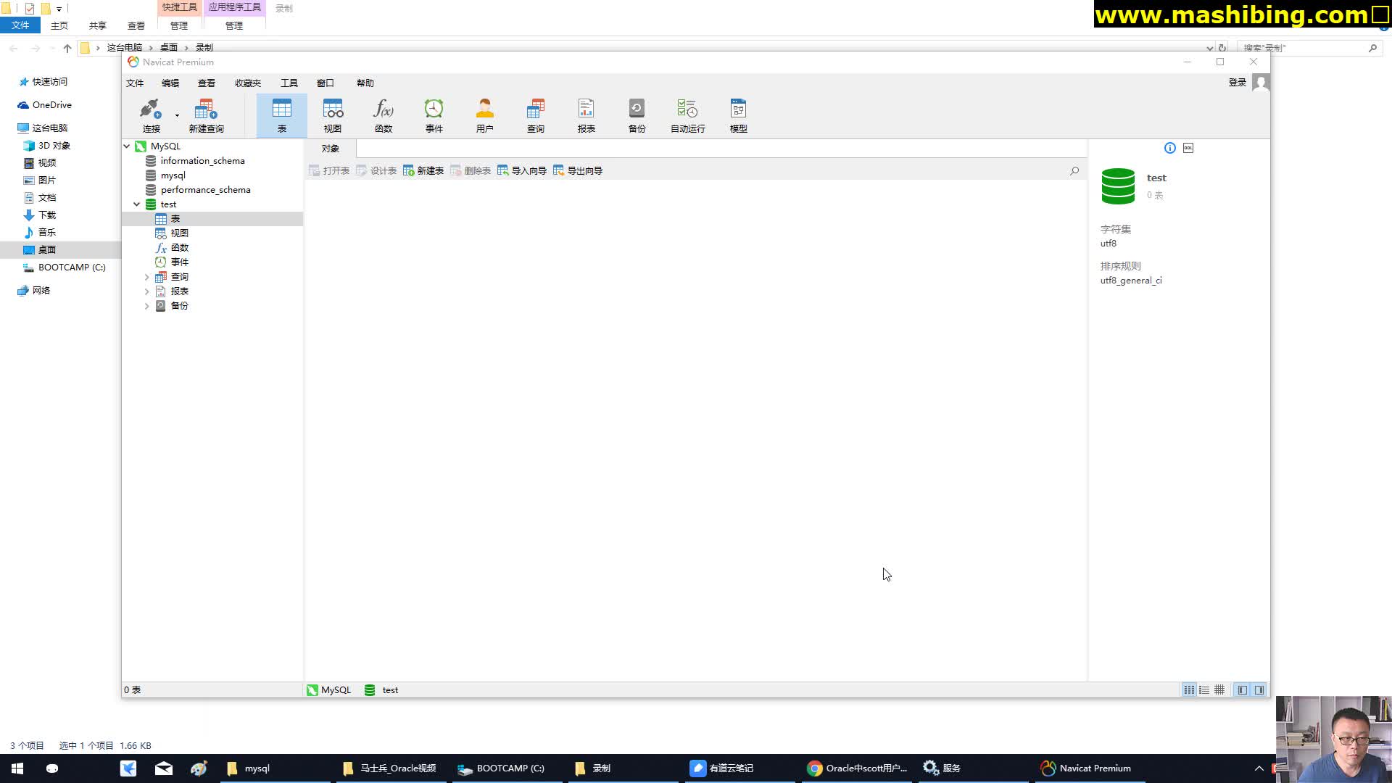Open OneDrive in Explorer sidebar
This screenshot has width=1392, height=783.
click(x=45, y=105)
